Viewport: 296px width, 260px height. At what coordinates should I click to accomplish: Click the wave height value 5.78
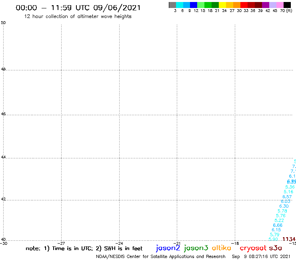coord(282,211)
